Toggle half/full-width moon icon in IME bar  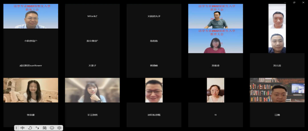(30, 128)
